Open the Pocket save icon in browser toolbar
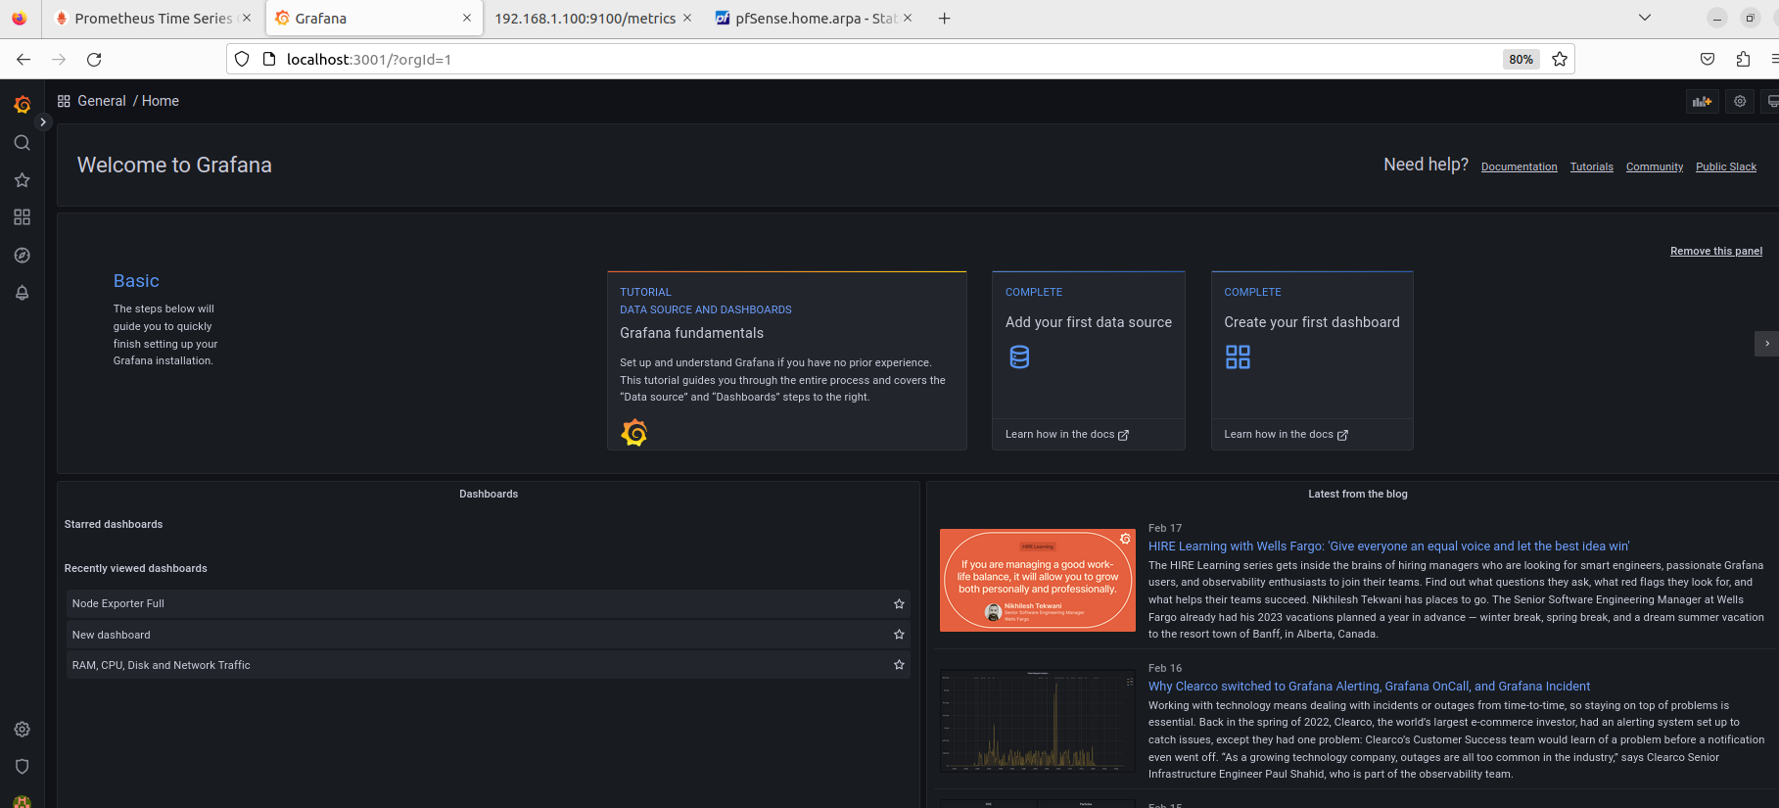This screenshot has height=808, width=1779. coord(1708,59)
